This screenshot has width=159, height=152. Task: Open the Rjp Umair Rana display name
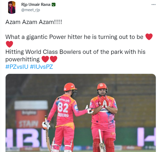click(x=36, y=5)
